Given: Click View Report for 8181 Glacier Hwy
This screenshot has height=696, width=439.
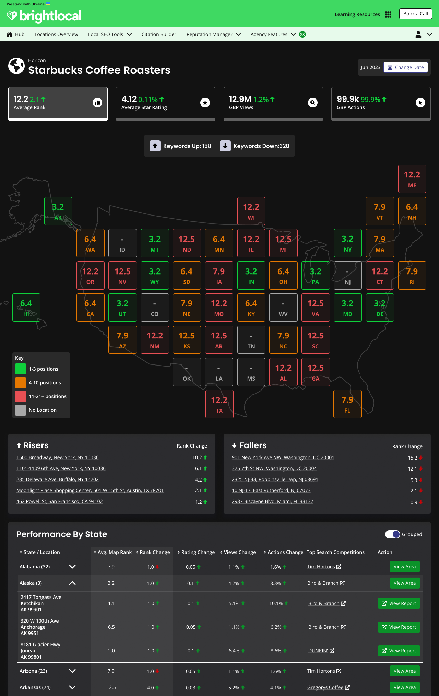Looking at the screenshot, I should point(399,651).
